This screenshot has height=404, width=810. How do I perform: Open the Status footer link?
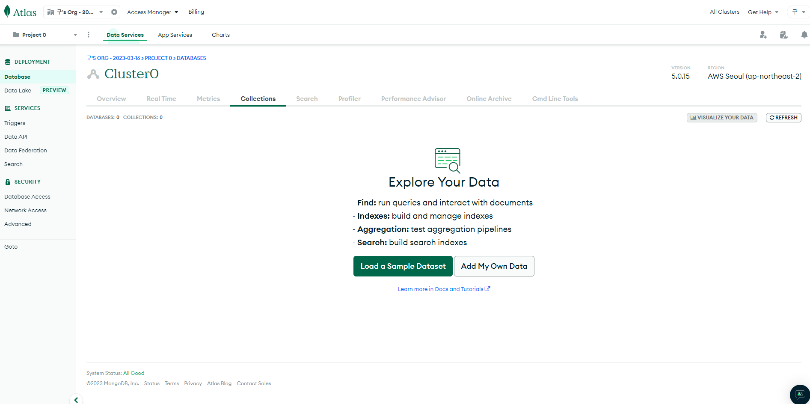pos(152,383)
